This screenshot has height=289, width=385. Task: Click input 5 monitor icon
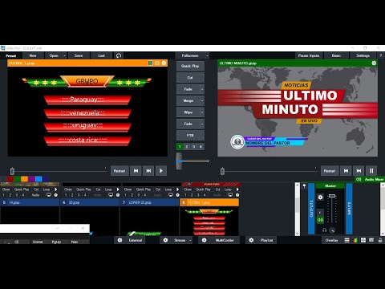pyautogui.click(x=49, y=195)
